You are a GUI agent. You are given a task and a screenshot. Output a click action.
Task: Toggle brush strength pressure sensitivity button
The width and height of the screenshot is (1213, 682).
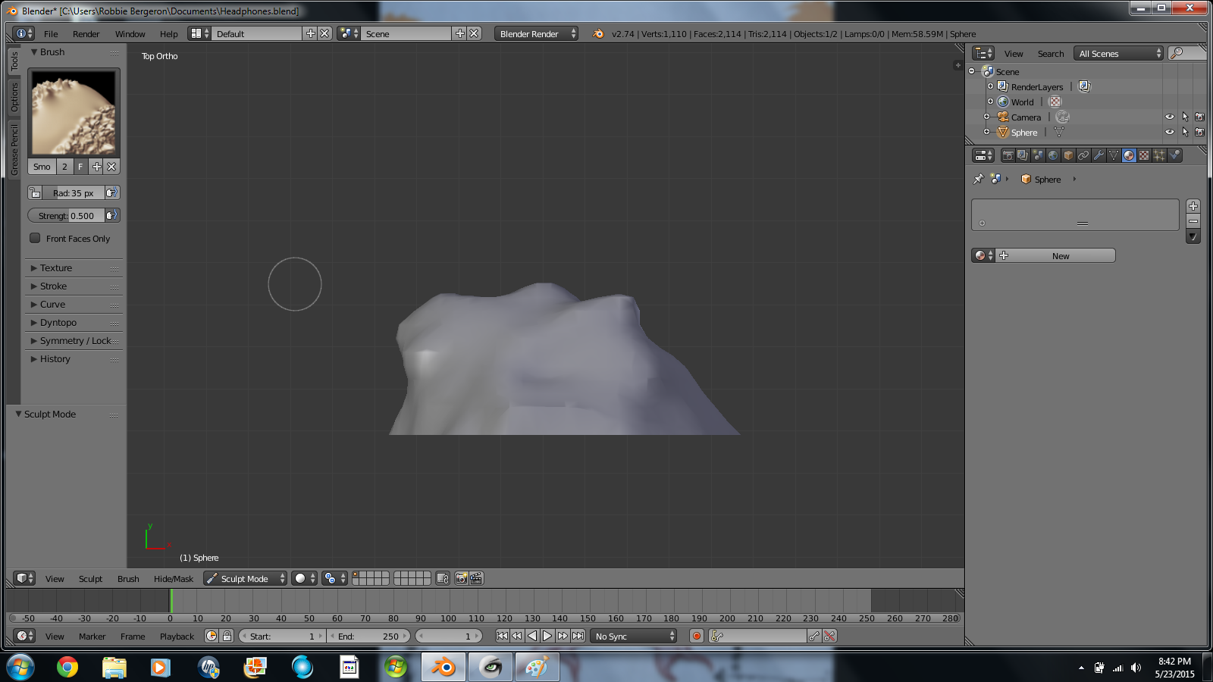(x=112, y=216)
